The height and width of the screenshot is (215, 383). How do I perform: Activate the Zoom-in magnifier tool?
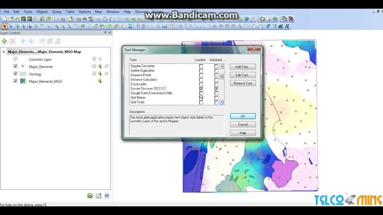coord(56,26)
